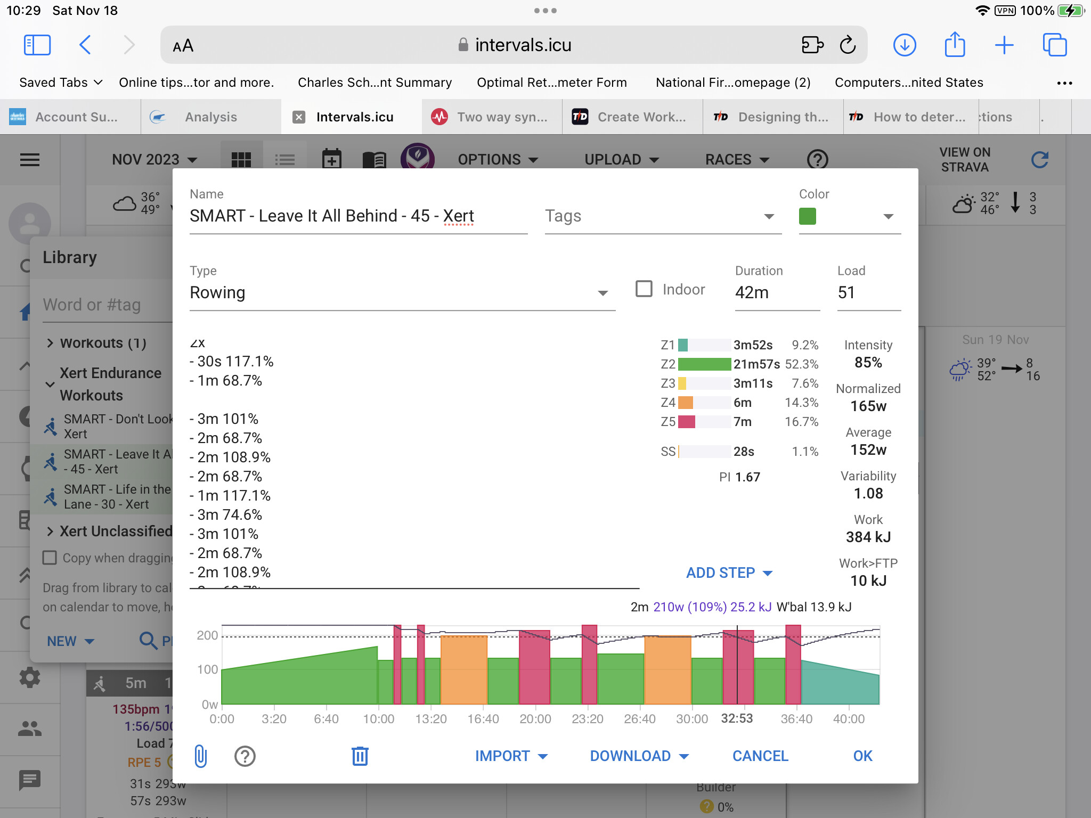The width and height of the screenshot is (1091, 818).
Task: Edit the Duration field
Action: (777, 293)
